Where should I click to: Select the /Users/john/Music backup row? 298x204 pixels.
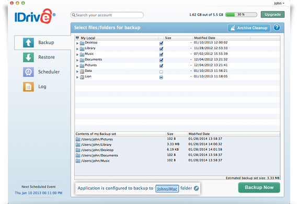coord(177,161)
